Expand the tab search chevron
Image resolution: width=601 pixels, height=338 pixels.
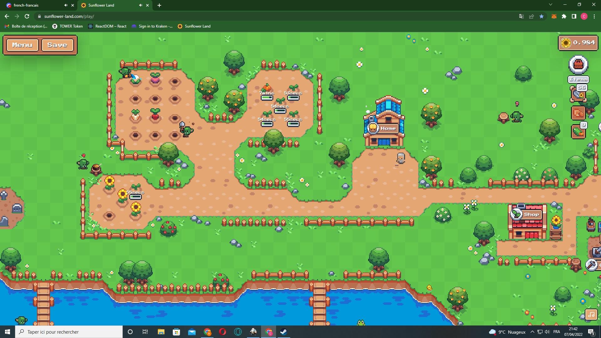(x=550, y=5)
